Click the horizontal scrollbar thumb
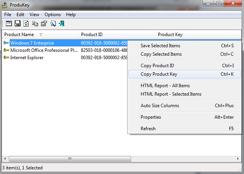The image size is (244, 174). click(70, 159)
